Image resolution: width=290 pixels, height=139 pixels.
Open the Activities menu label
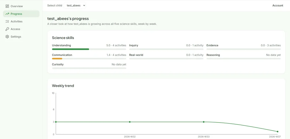coord(17,21)
